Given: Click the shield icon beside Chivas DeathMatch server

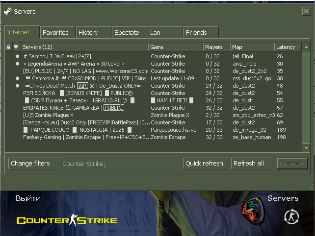Looking at the screenshot, I should click(18, 86).
